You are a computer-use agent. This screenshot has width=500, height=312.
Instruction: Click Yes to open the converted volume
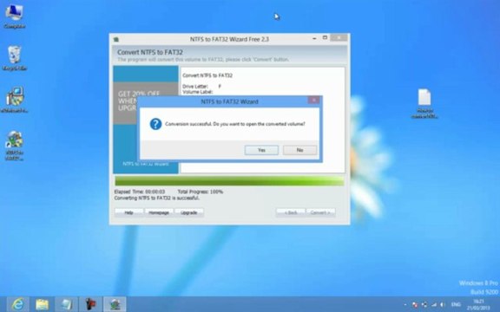pos(261,150)
